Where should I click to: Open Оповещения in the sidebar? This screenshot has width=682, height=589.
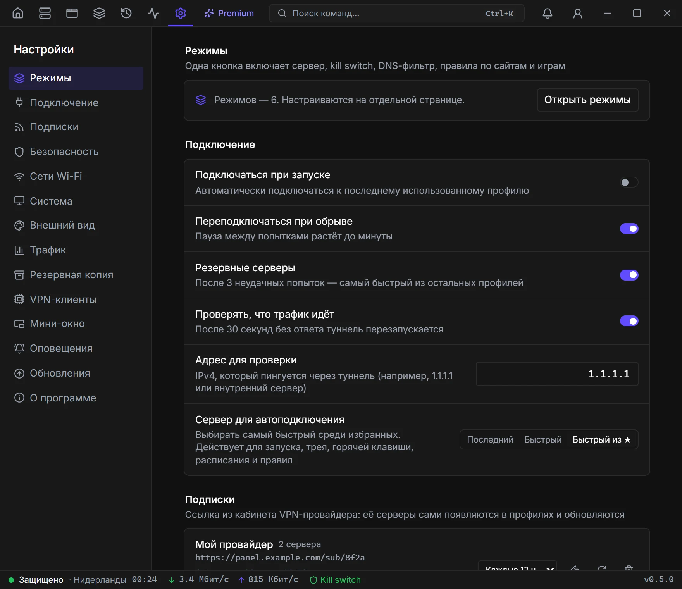pyautogui.click(x=76, y=348)
